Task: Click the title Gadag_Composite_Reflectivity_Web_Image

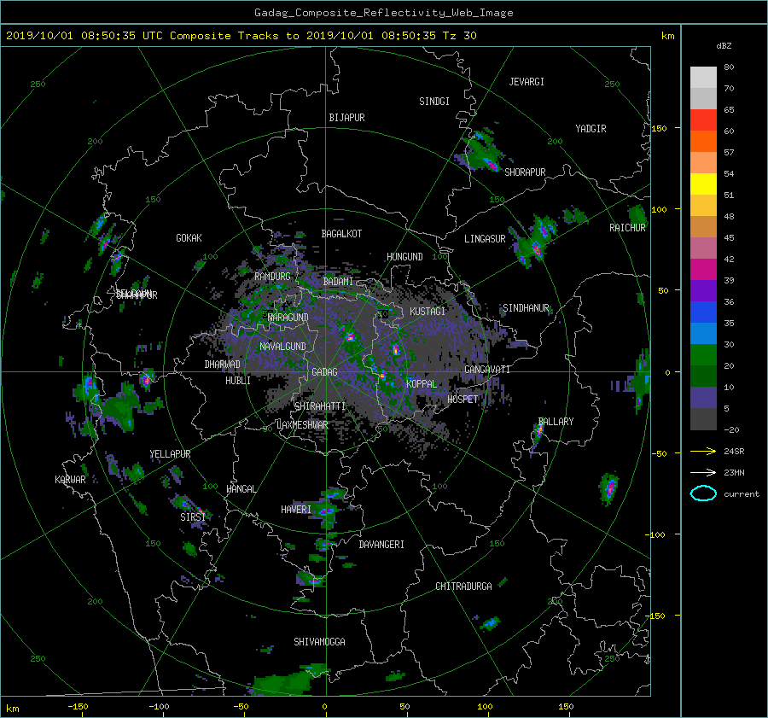Action: click(383, 13)
